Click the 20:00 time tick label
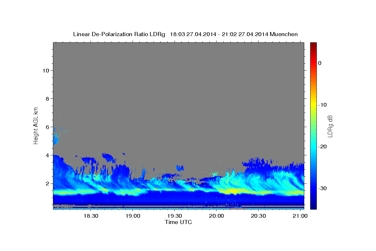This screenshot has height=251, width=376. (x=216, y=216)
